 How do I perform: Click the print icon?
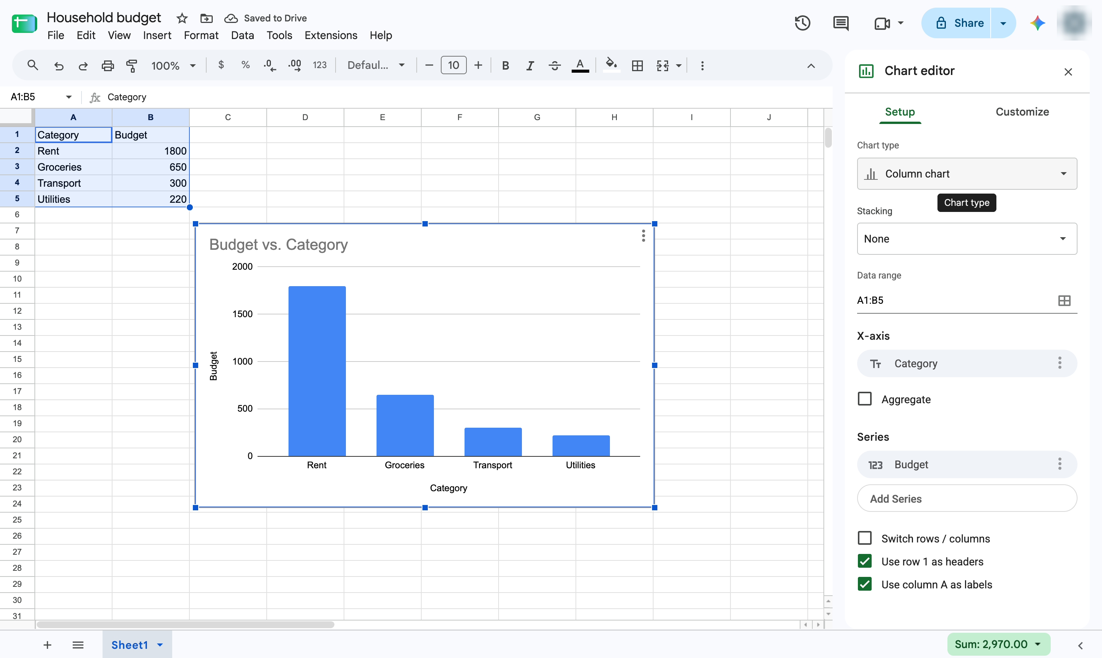108,66
